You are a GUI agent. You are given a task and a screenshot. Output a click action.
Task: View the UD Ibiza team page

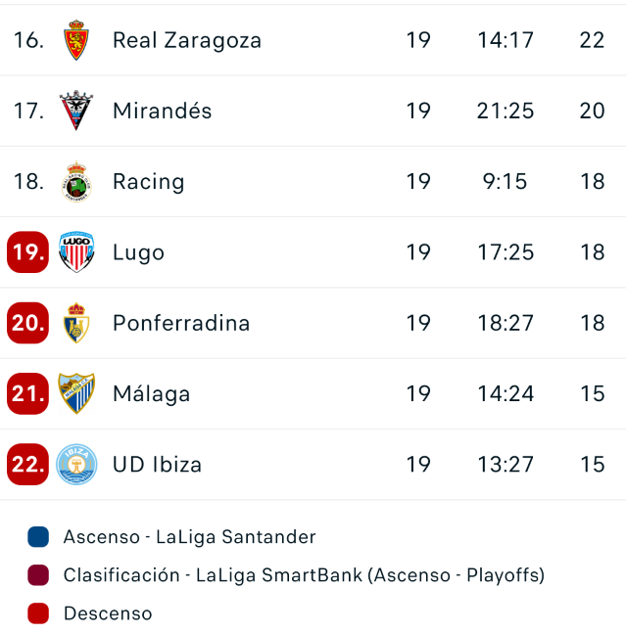coord(158,464)
